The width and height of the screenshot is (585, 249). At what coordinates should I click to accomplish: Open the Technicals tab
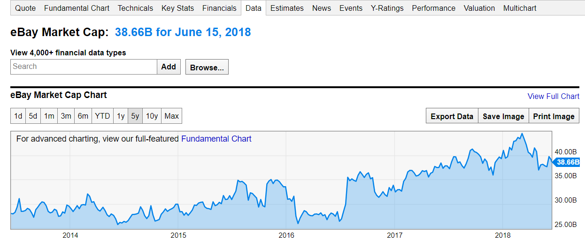(x=135, y=8)
